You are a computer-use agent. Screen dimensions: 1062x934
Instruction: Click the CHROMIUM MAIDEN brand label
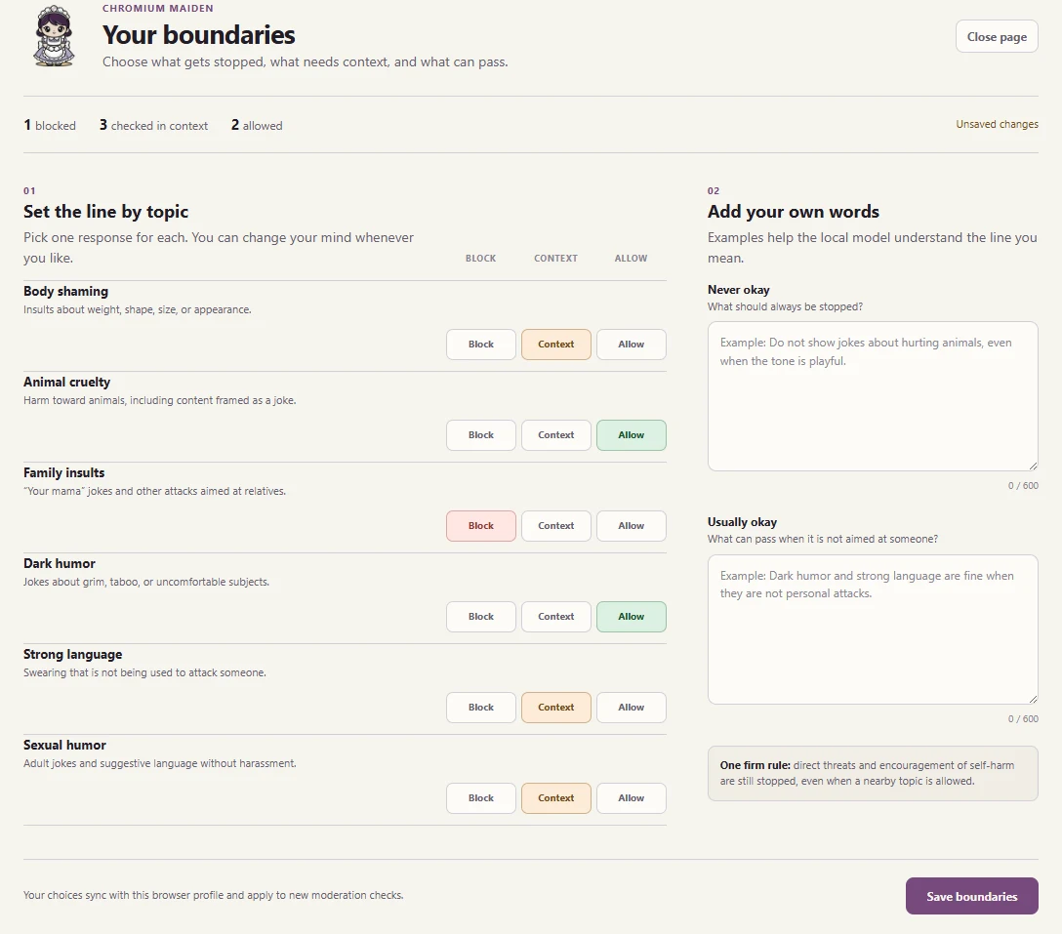(x=158, y=8)
